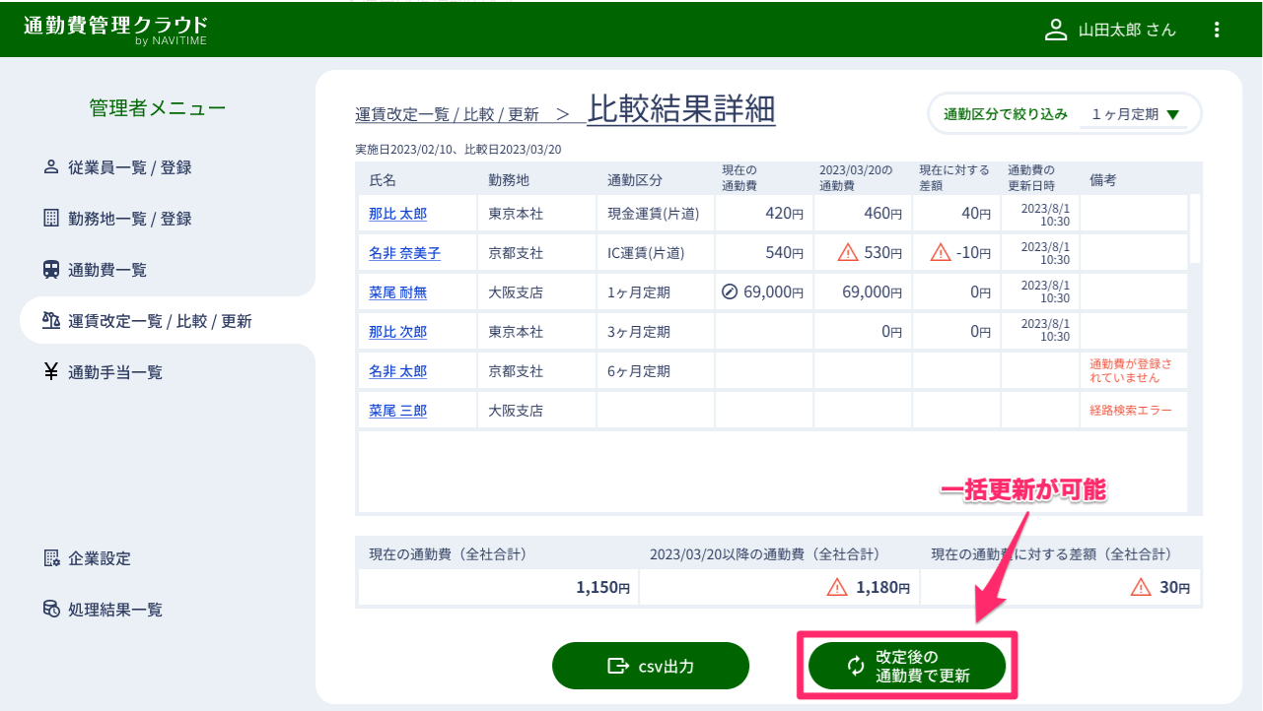
Task: Click the warning icon beside 530円
Action: click(x=847, y=252)
